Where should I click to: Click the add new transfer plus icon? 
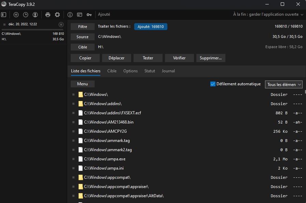tap(16, 15)
